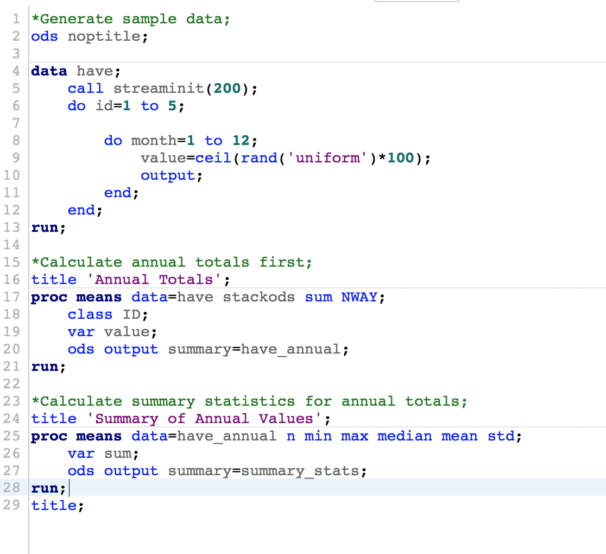Click the 'Annual Totals' title string
The height and width of the screenshot is (554, 606).
coord(154,280)
